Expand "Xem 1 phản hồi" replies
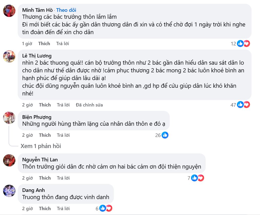 pos(41,146)
